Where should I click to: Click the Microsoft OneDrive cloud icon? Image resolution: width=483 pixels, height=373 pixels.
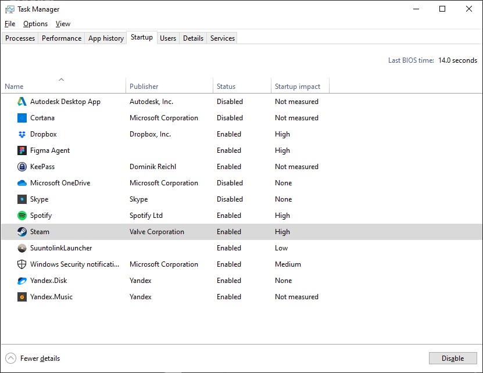point(22,183)
